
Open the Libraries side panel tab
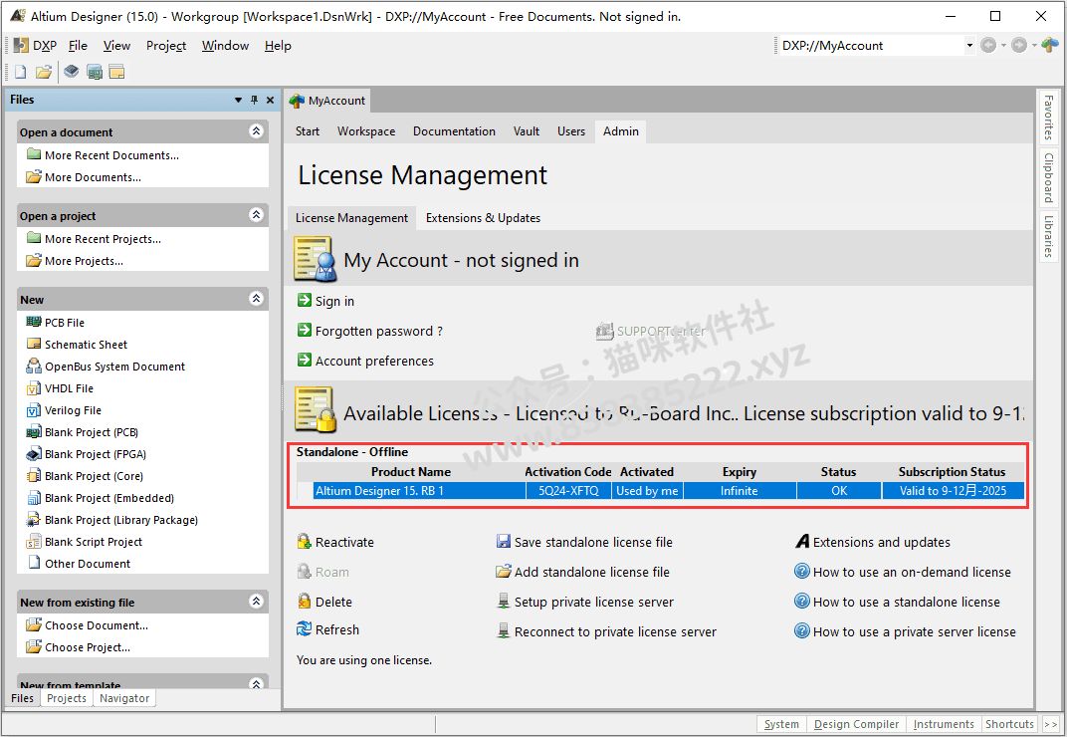(x=1049, y=236)
